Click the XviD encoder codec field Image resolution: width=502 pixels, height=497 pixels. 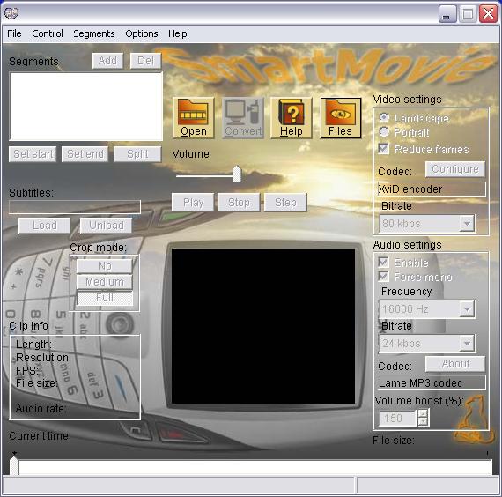432,189
